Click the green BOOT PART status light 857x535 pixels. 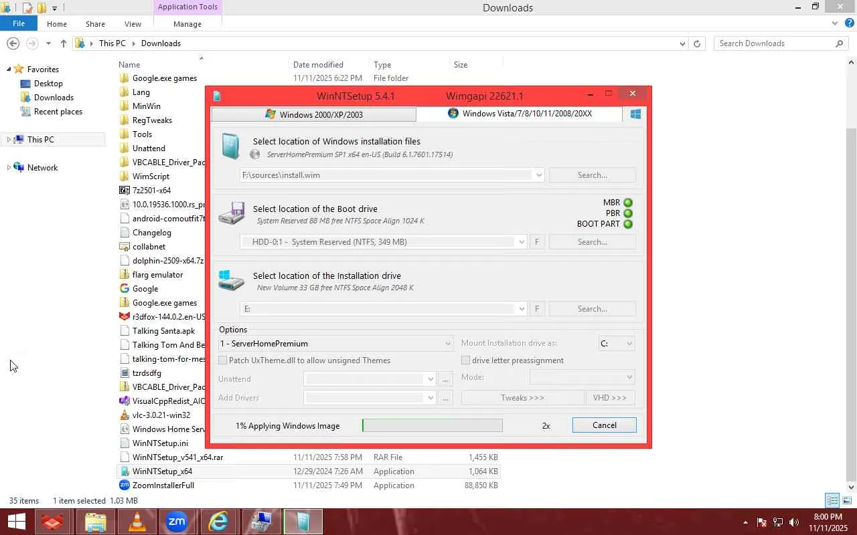point(628,224)
